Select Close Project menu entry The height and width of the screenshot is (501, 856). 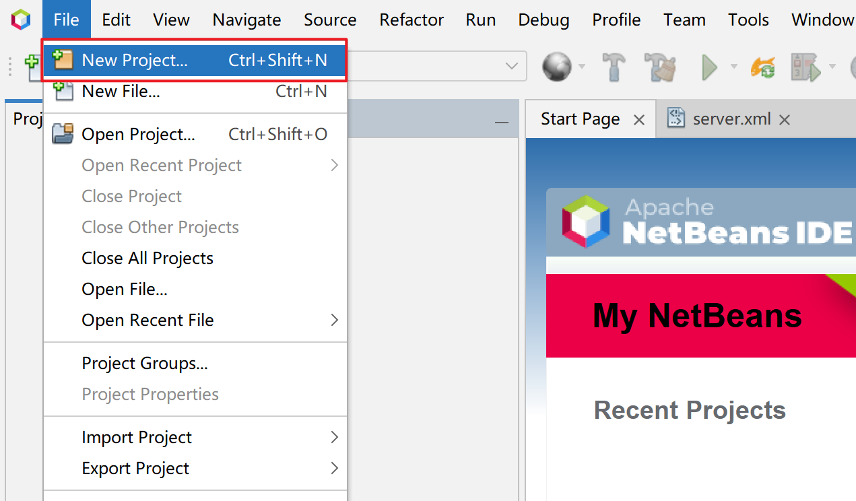coord(195,196)
